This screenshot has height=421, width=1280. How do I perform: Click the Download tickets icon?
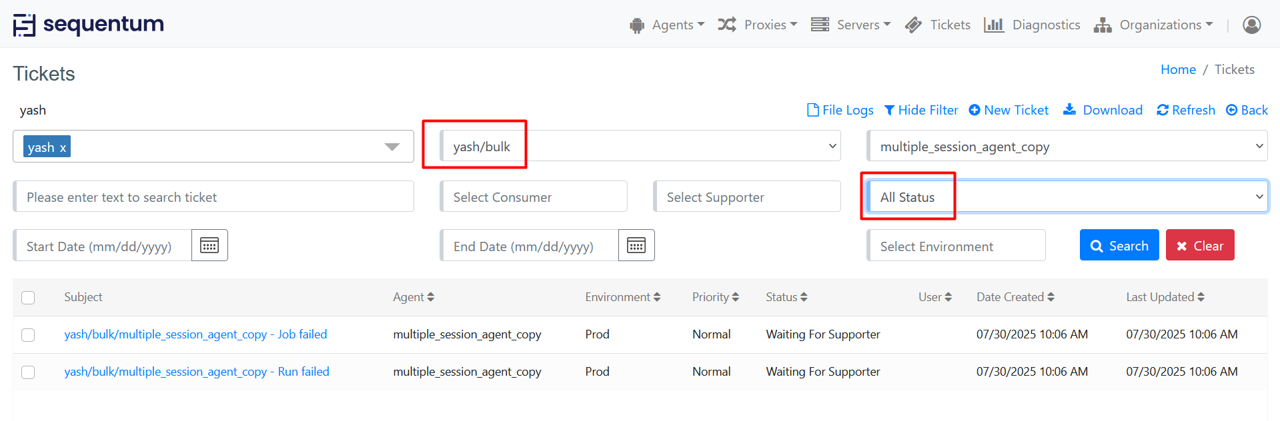[1069, 109]
